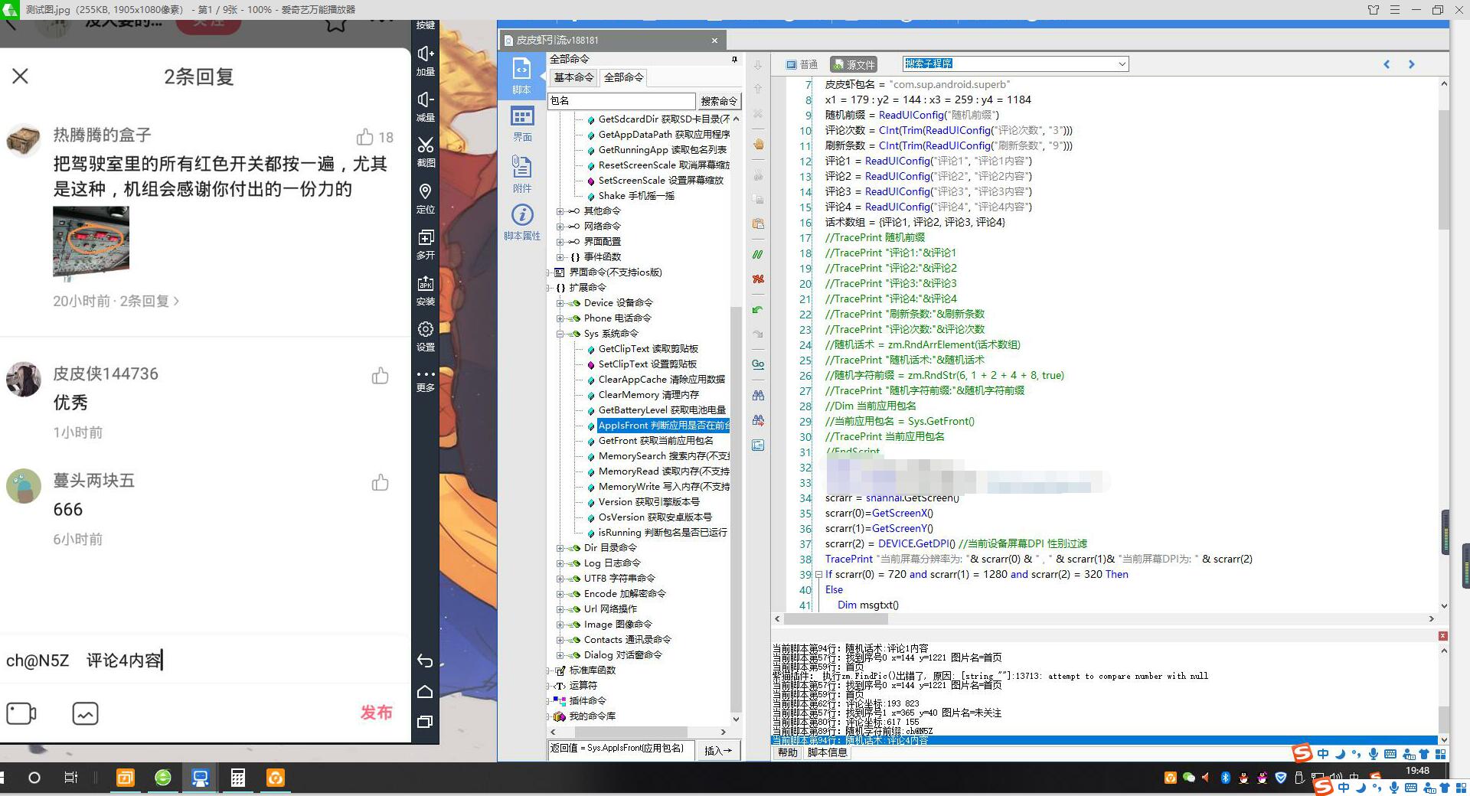Open the 脚本属性 script properties icon

pos(522,216)
